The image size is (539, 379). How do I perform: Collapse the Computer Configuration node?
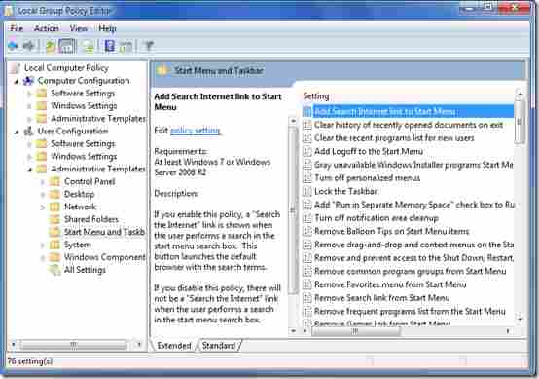[x=17, y=82]
